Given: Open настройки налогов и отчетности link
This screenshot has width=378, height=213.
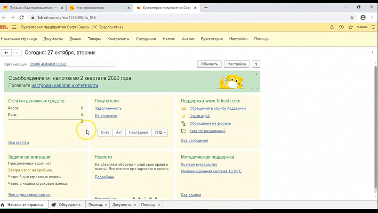Looking at the screenshot, I should (65, 86).
